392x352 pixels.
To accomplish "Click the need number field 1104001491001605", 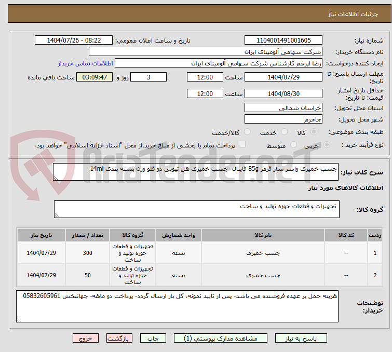I will (283, 40).
